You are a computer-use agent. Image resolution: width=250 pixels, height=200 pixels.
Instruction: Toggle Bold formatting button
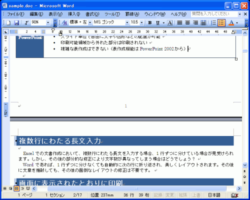coord(150,22)
